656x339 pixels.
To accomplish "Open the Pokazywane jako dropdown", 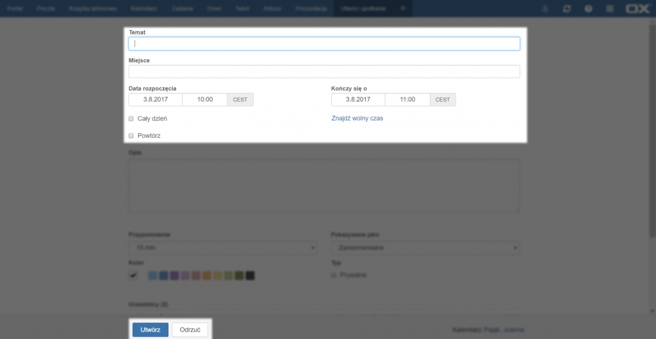I will (425, 247).
